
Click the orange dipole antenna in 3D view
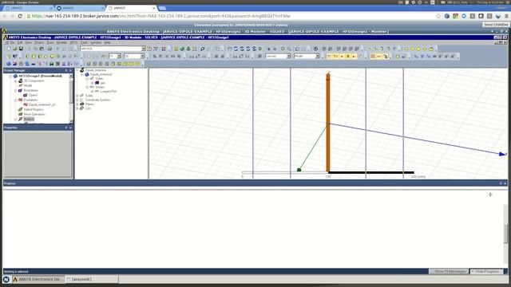click(x=328, y=122)
